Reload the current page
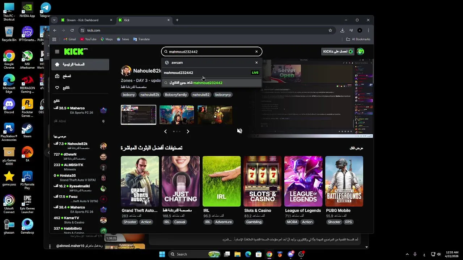The width and height of the screenshot is (463, 260). [72, 30]
